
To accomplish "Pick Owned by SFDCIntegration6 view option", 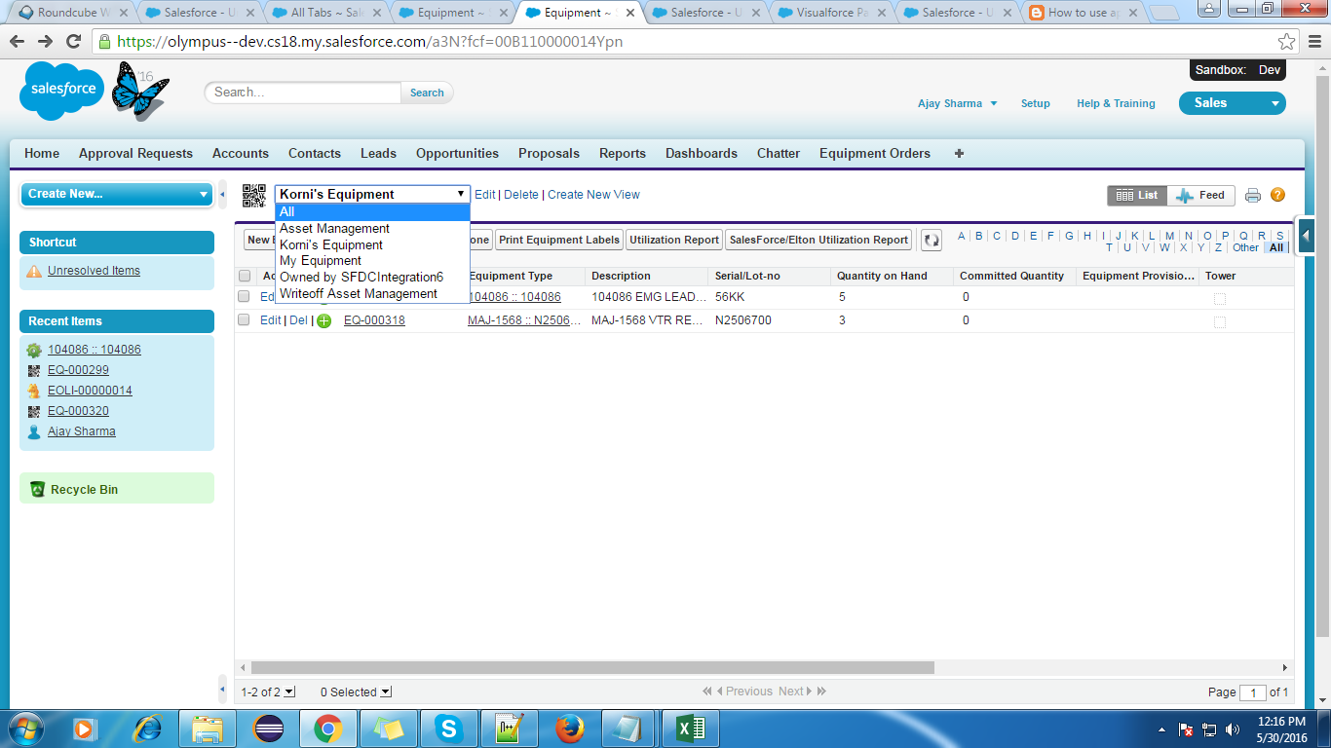I will pyautogui.click(x=372, y=278).
